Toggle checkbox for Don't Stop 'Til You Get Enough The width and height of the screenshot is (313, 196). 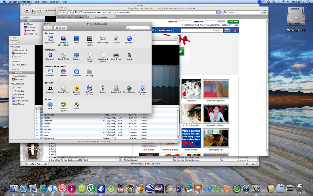coord(49,160)
